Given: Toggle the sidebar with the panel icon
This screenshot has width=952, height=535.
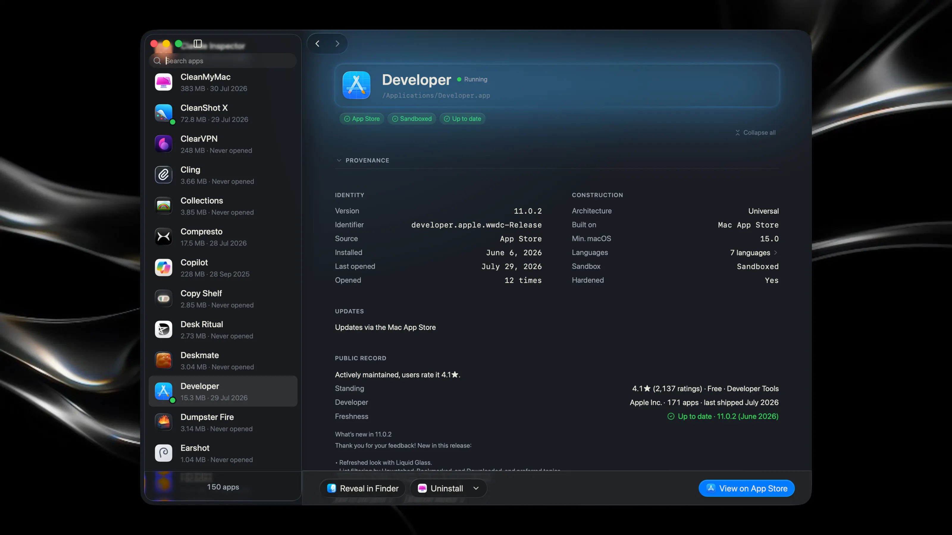Looking at the screenshot, I should [x=198, y=44].
